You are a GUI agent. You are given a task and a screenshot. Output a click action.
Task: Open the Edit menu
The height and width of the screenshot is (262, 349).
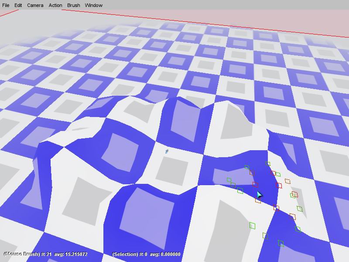(18, 5)
